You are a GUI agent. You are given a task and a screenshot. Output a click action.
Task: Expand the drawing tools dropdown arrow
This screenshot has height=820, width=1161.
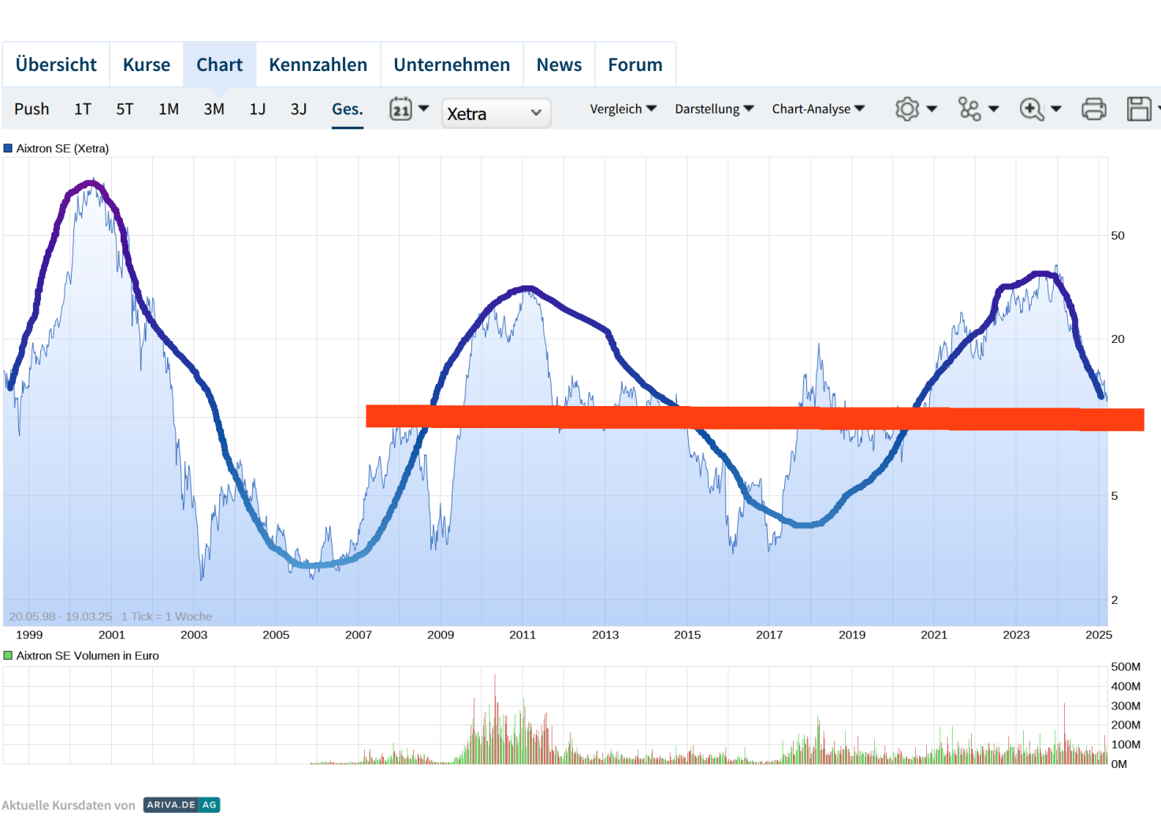994,109
